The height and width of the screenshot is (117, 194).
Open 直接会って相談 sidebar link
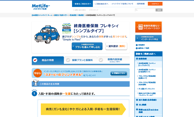(144, 48)
